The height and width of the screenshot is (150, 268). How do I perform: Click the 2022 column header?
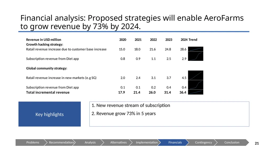pos(153,40)
